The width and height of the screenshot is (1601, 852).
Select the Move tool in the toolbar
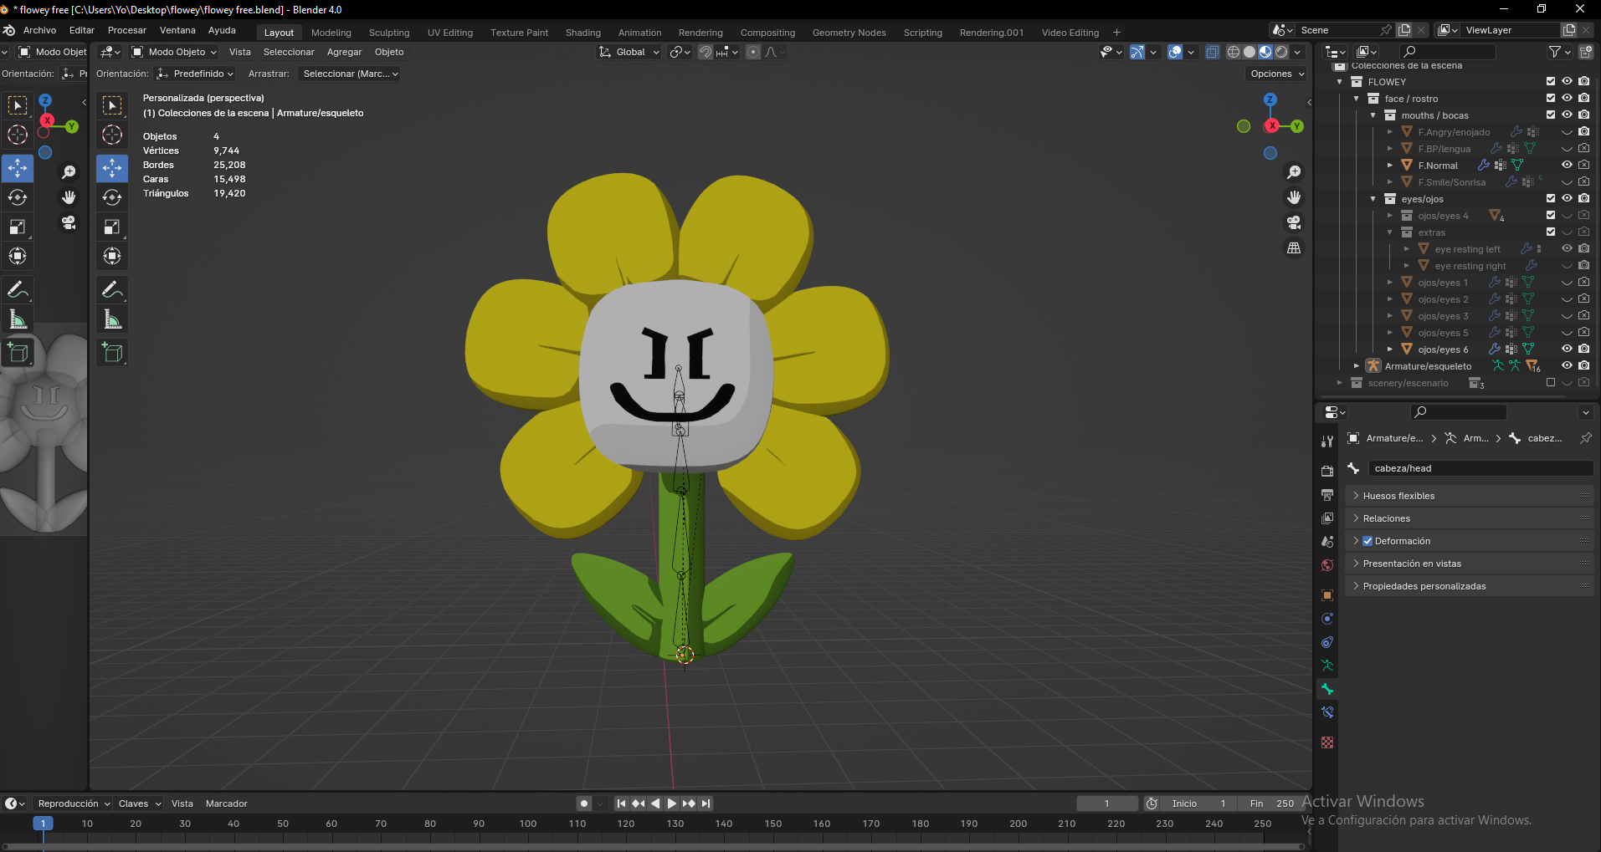click(17, 168)
